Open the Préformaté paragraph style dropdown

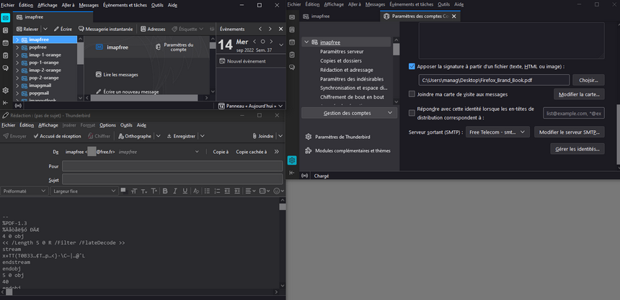(25, 191)
